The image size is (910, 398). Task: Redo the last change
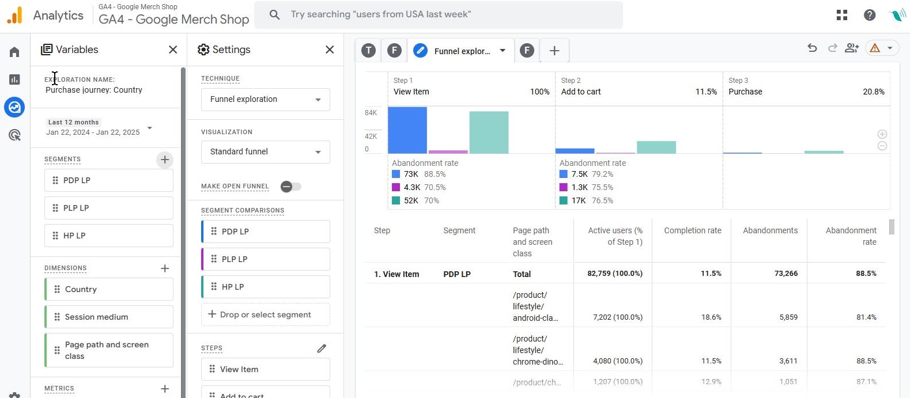[x=832, y=48]
